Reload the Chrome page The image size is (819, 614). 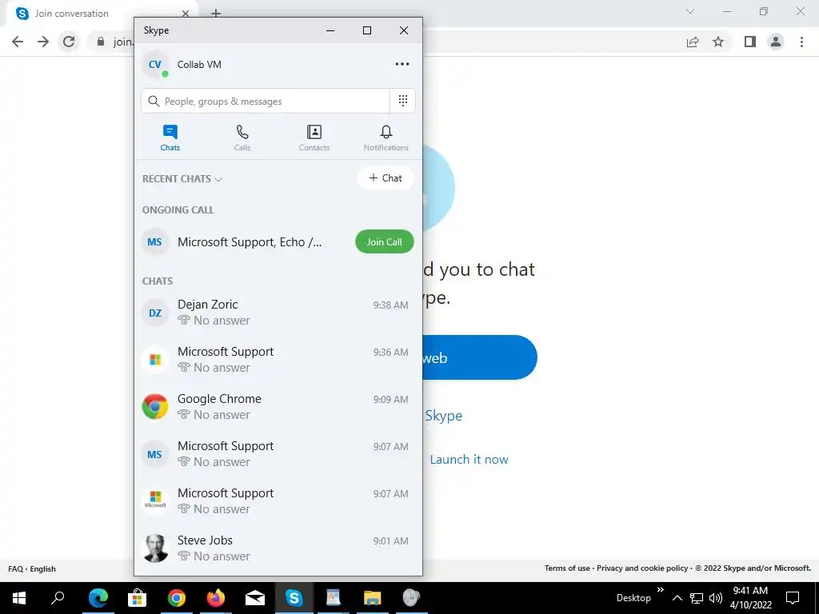tap(69, 42)
